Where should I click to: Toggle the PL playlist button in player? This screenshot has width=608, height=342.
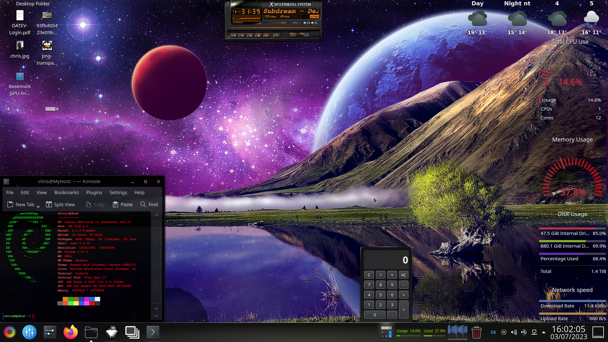313,23
